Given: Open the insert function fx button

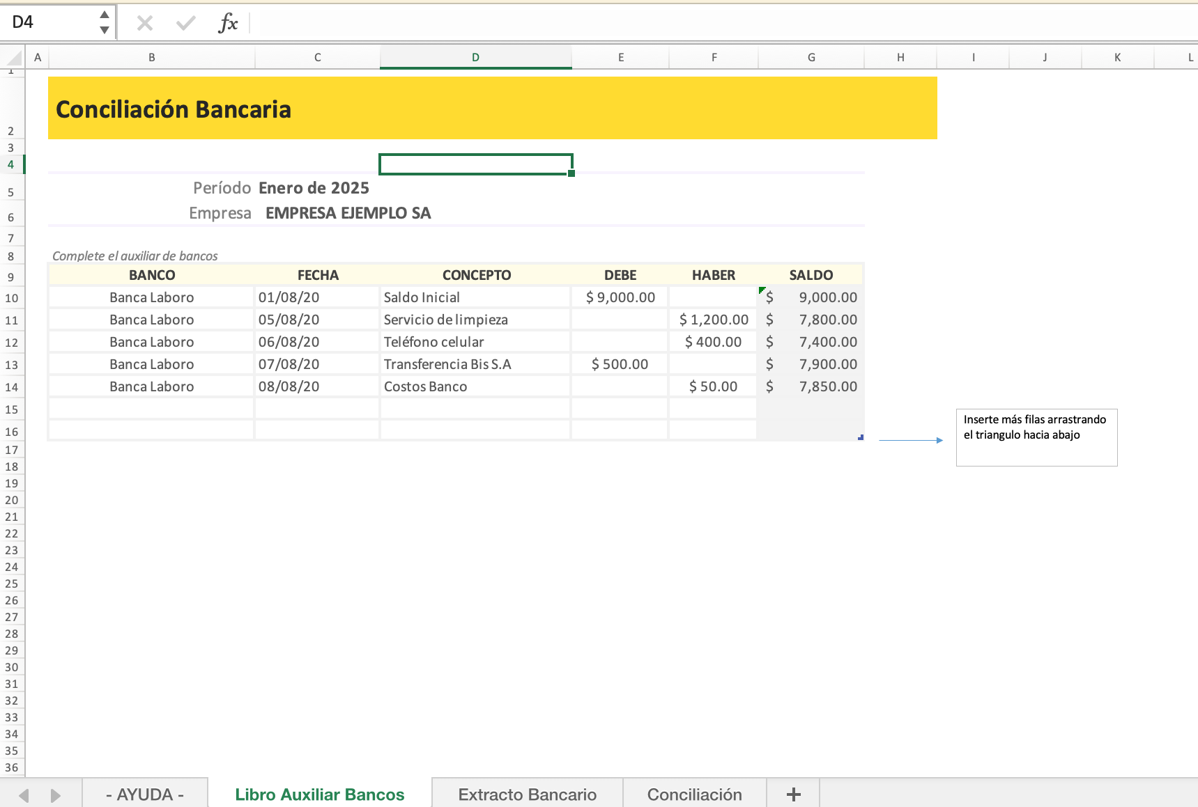Looking at the screenshot, I should [x=228, y=23].
